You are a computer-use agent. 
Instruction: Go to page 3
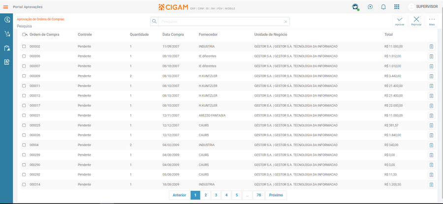(x=216, y=195)
